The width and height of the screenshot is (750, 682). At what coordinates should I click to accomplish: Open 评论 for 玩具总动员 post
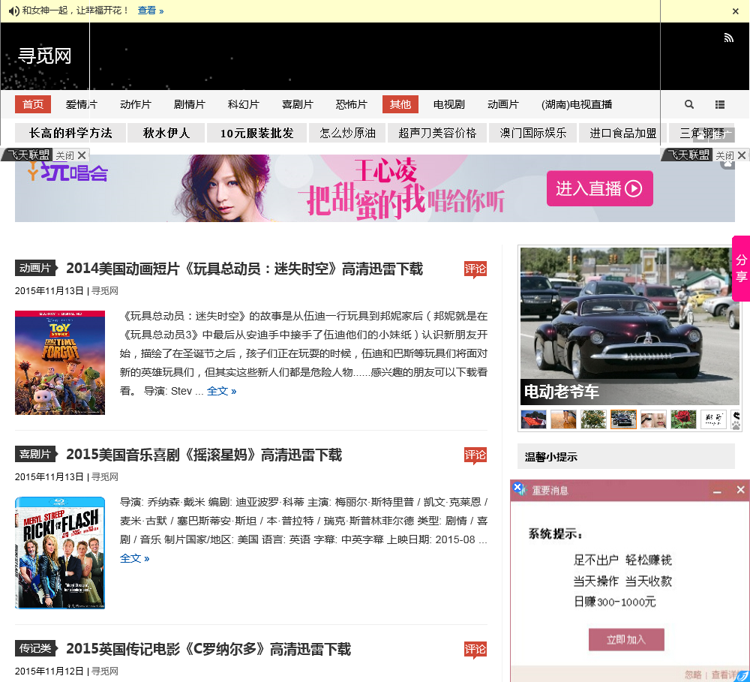click(475, 269)
